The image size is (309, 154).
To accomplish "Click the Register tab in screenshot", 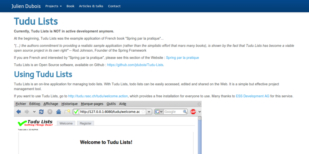I will (85, 123).
